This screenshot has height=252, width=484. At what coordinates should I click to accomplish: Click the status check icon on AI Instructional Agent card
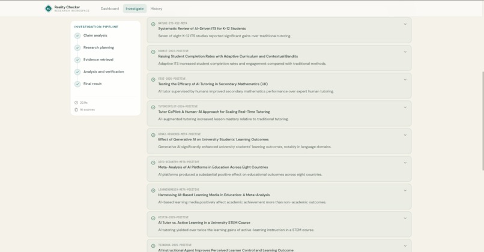[153, 246]
